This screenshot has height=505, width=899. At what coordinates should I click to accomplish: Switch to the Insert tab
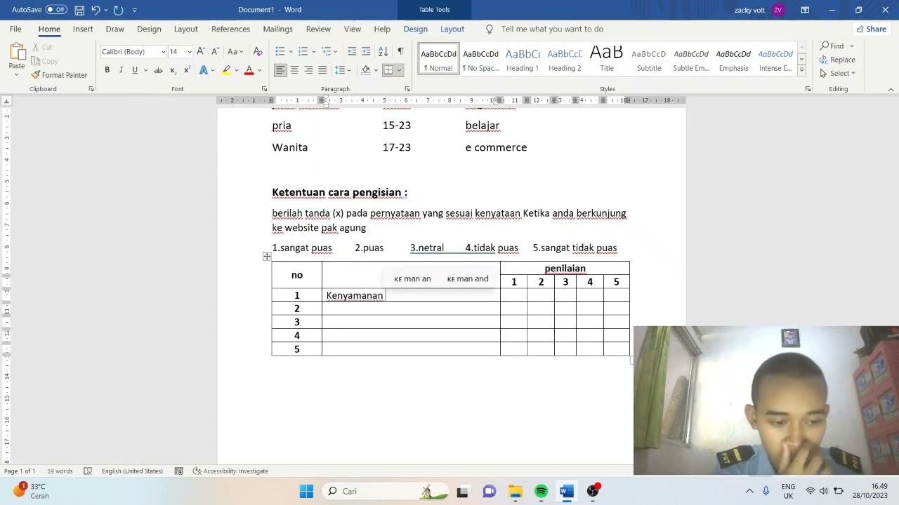click(x=83, y=29)
